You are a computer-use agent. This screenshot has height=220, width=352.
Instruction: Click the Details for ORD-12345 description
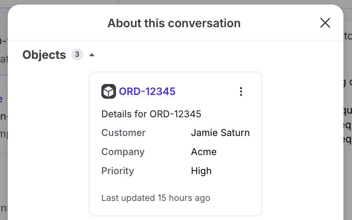[151, 114]
